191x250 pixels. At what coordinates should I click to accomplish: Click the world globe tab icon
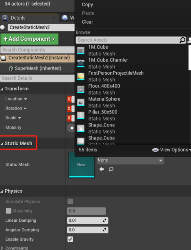65,18
